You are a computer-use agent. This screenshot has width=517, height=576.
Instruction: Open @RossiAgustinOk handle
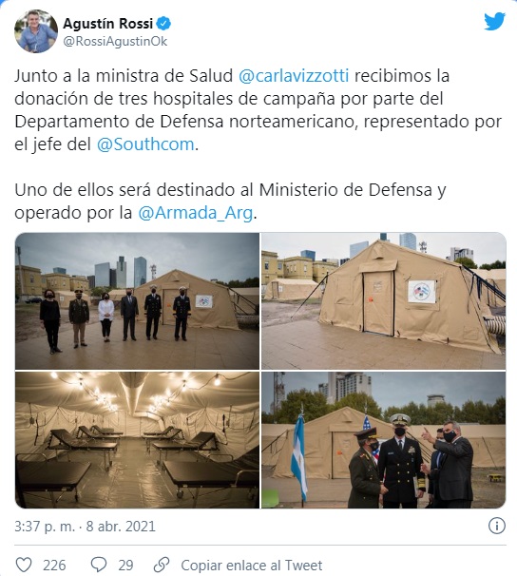coord(115,41)
